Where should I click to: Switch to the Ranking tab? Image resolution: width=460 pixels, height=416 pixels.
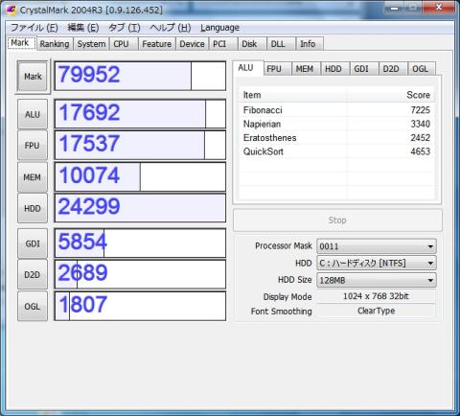pyautogui.click(x=55, y=44)
